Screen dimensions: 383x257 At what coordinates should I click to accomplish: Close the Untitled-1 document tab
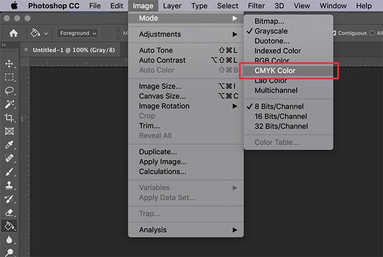click(26, 50)
